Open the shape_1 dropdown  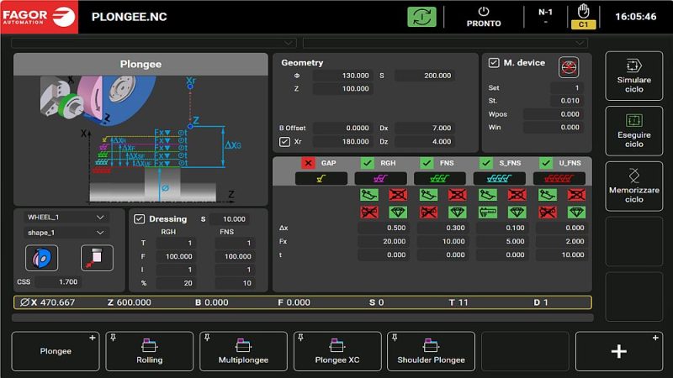pyautogui.click(x=66, y=233)
